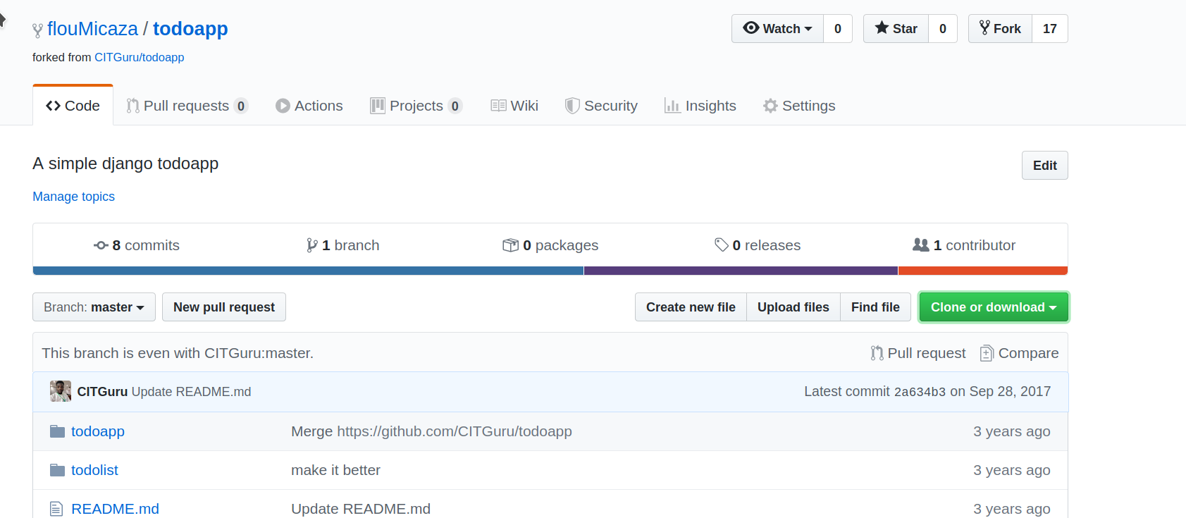Click the blue language bar segment
Viewport: 1186px width, 518px height.
point(308,271)
